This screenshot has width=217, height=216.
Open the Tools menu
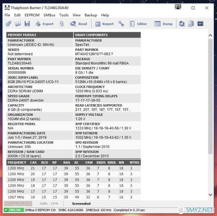[x=64, y=15]
